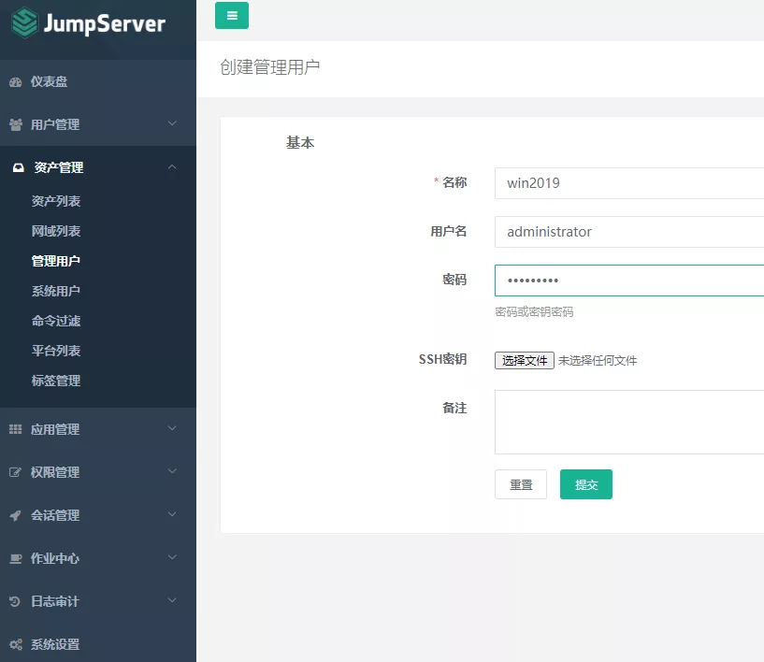Focus the 备注 comment text area

tap(628, 422)
